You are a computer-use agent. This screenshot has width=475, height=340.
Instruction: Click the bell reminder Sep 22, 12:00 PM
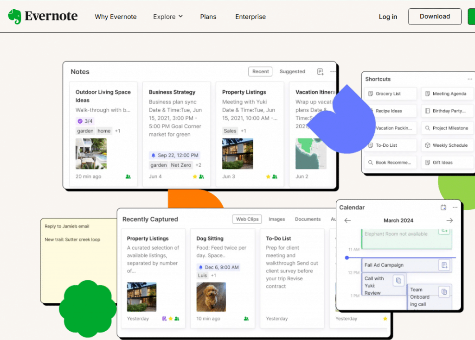click(174, 155)
